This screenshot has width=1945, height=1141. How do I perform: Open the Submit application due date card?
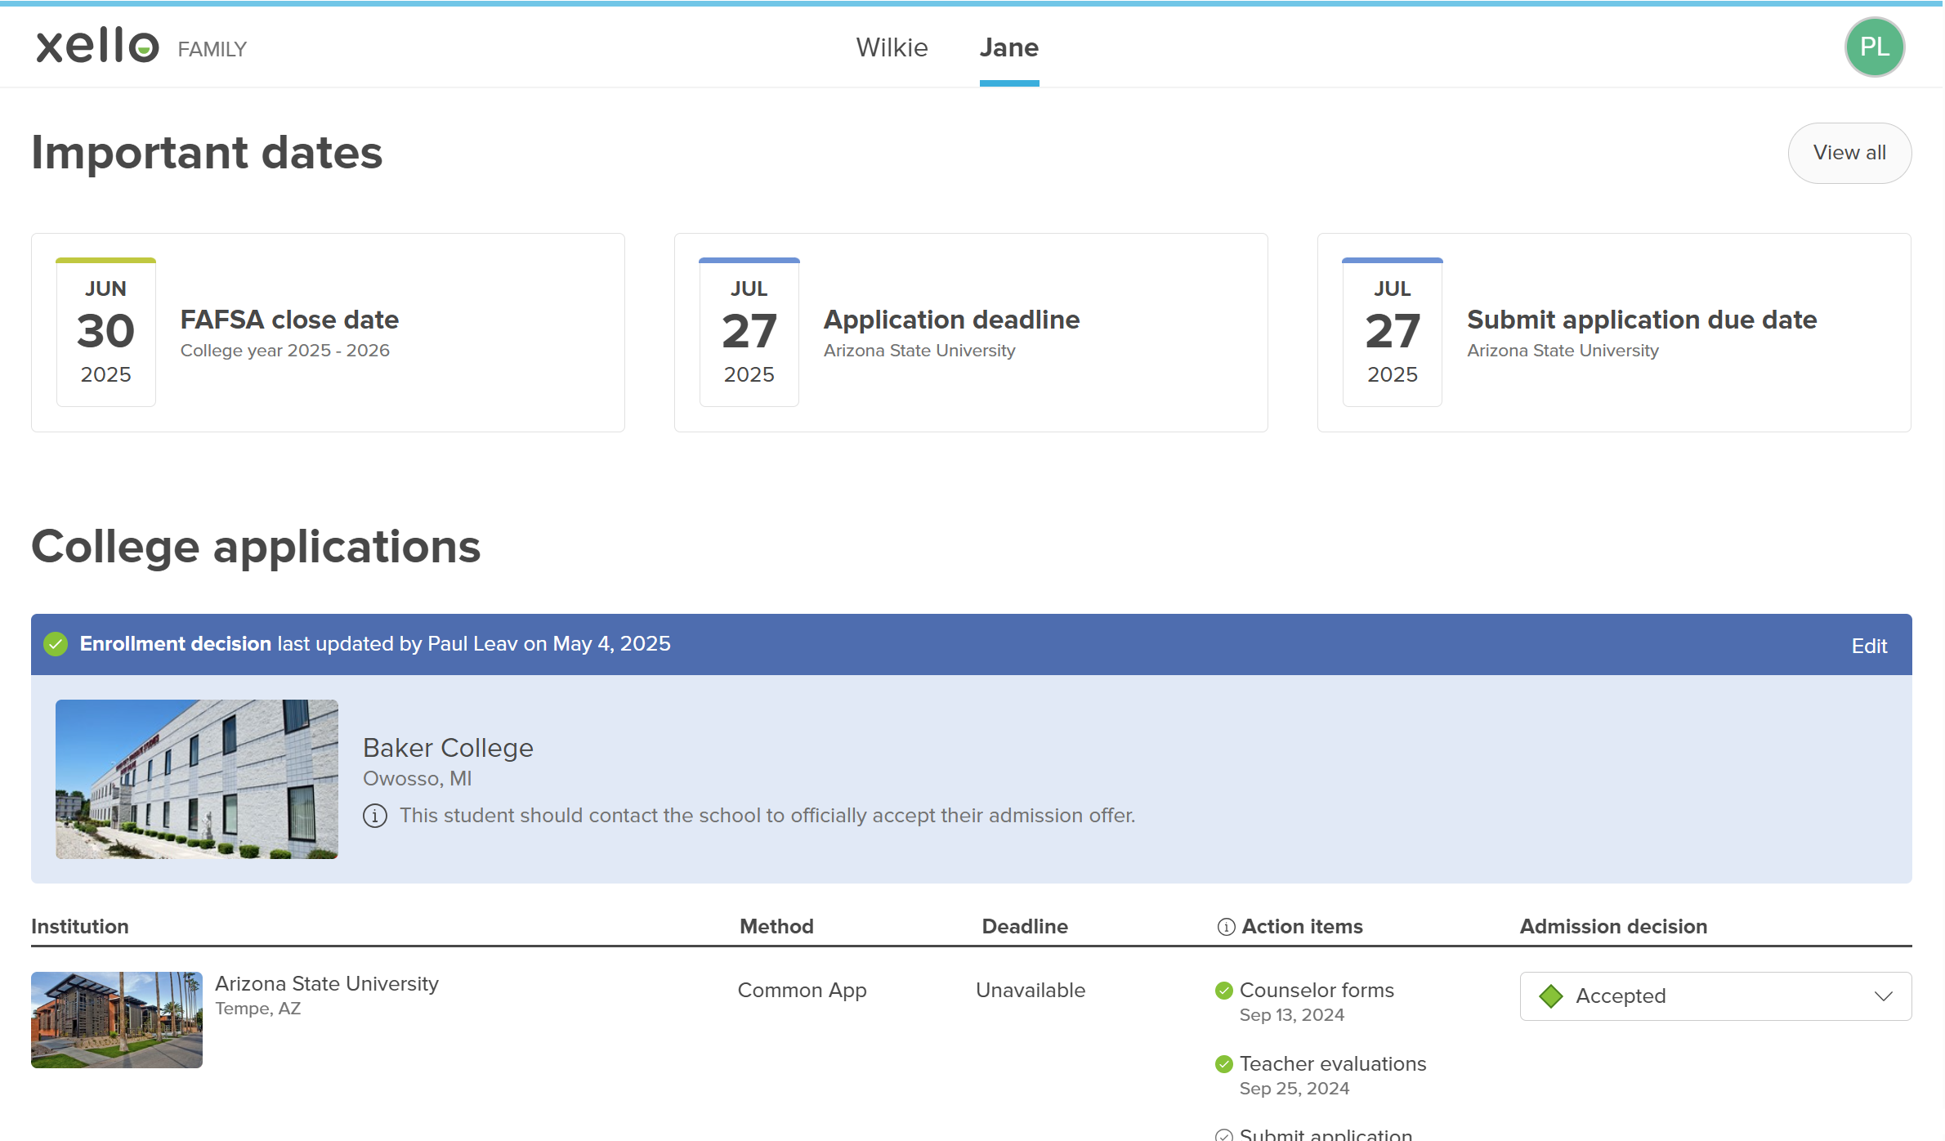(1614, 333)
